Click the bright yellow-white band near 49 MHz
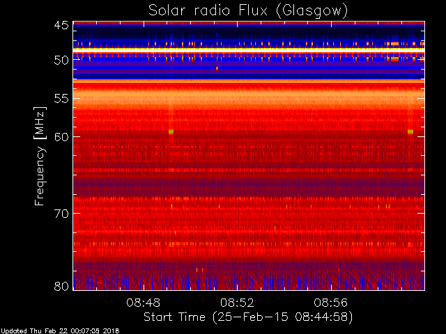 tap(249, 50)
